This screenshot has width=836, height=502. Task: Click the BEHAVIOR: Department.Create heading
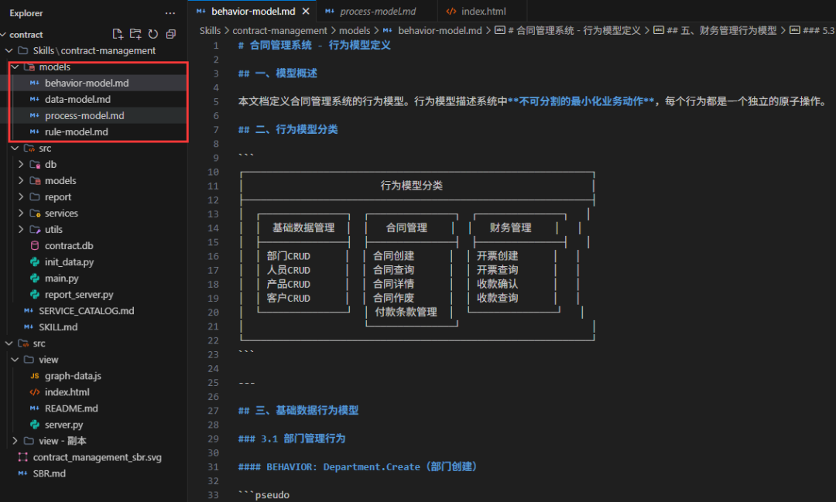tap(371, 467)
